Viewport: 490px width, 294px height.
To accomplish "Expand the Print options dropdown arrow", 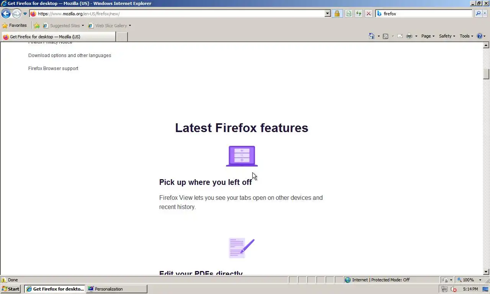I will pyautogui.click(x=416, y=36).
